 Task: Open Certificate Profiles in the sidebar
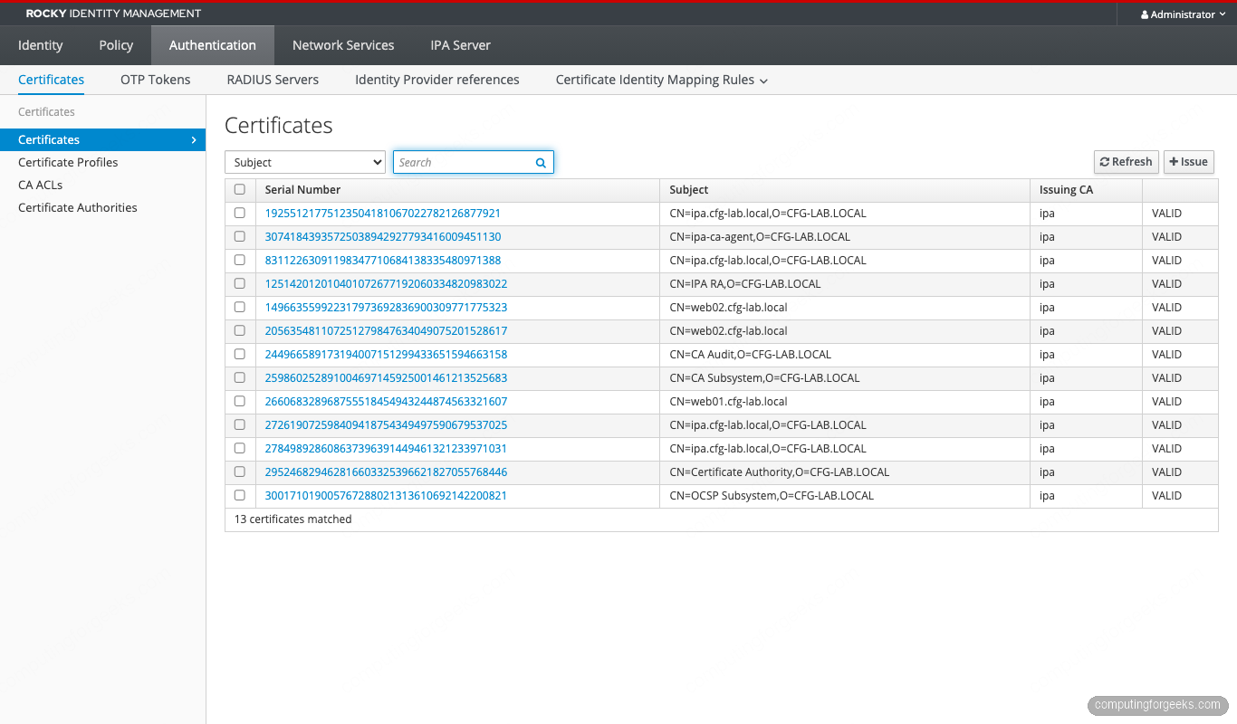coord(68,162)
